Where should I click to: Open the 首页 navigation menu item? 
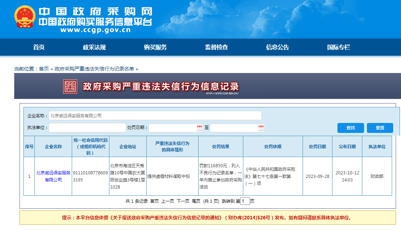pyautogui.click(x=39, y=47)
